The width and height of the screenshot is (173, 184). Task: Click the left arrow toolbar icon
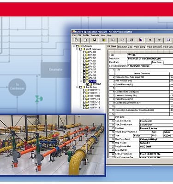[x=159, y=40]
